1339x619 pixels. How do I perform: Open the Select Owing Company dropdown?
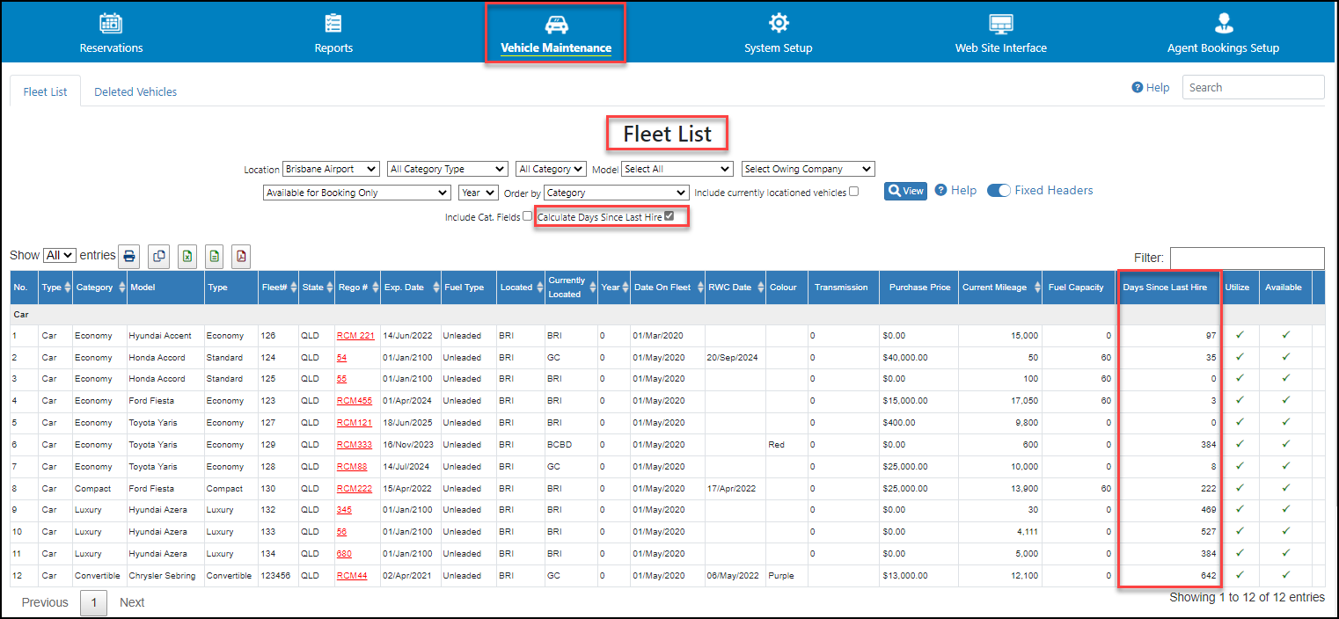click(x=809, y=169)
